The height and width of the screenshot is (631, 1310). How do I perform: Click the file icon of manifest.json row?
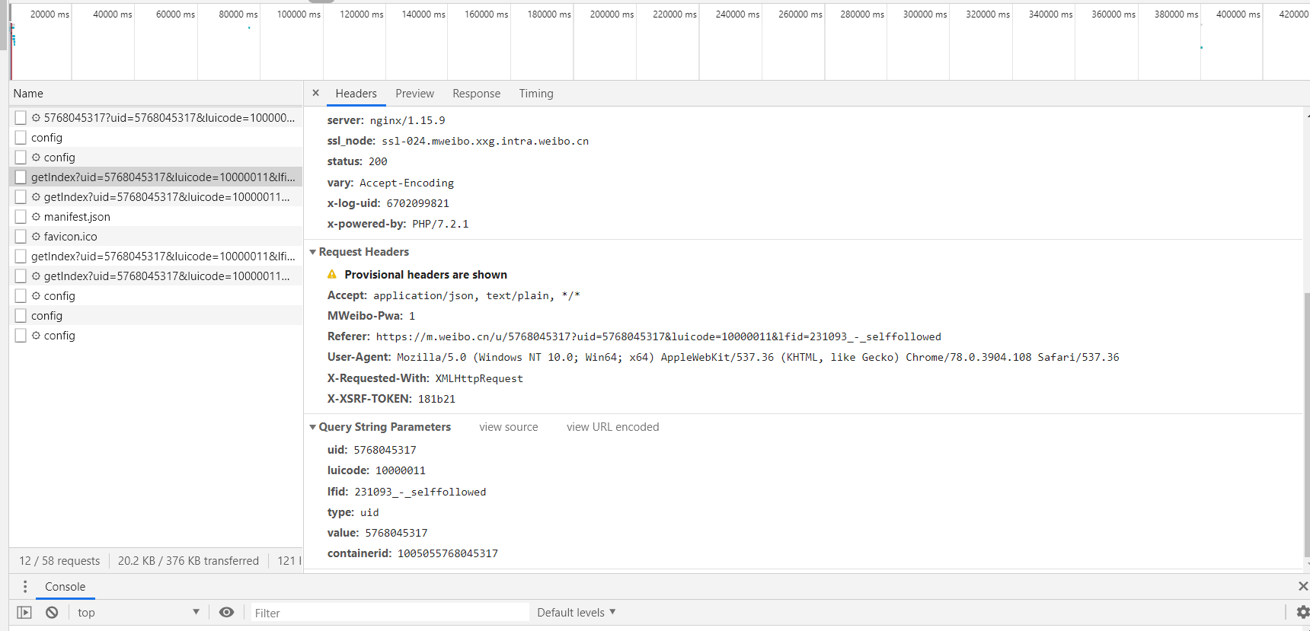[21, 217]
